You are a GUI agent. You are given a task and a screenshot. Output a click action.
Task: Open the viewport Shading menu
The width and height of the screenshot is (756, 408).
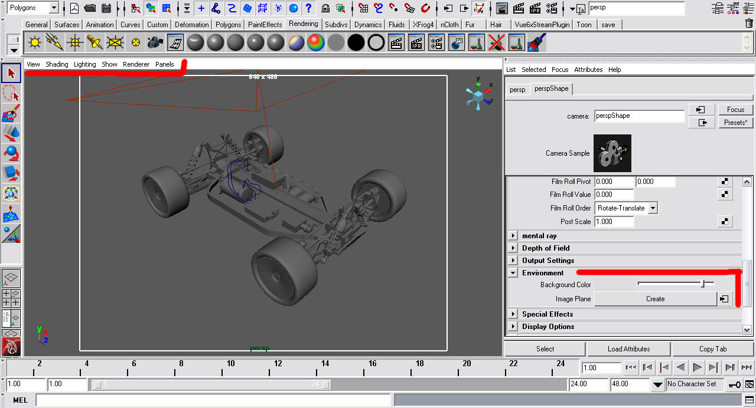pyautogui.click(x=57, y=64)
